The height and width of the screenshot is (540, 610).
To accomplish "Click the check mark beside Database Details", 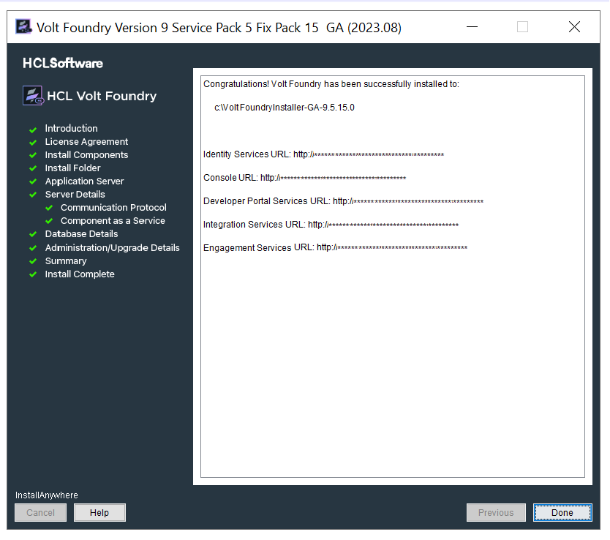I will (x=33, y=234).
